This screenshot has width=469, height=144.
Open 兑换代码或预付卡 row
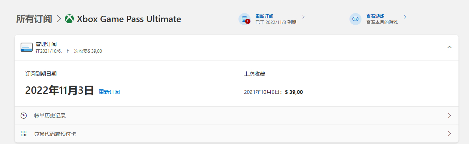(x=236, y=134)
